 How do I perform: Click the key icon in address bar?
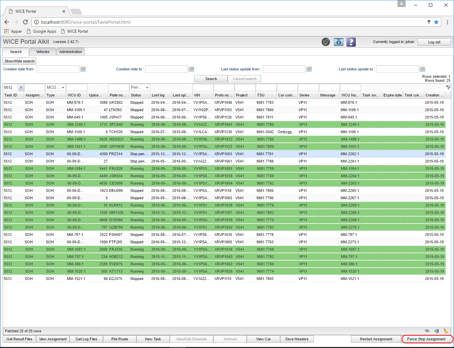pyautogui.click(x=429, y=22)
